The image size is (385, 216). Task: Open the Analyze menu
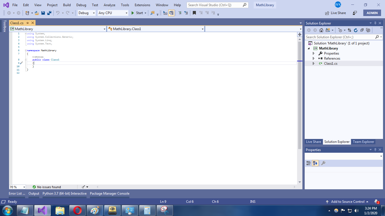click(109, 5)
